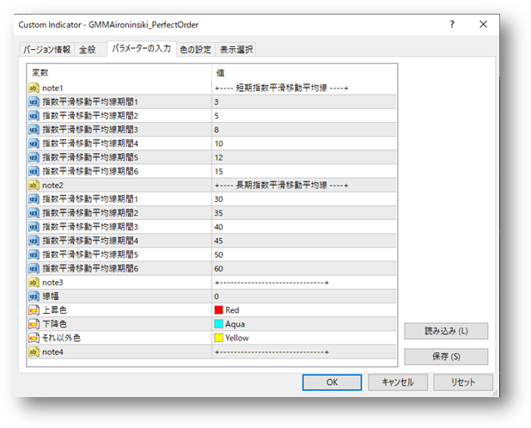Click the integer icon beside 線幅
The height and width of the screenshot is (428, 531).
(x=34, y=297)
